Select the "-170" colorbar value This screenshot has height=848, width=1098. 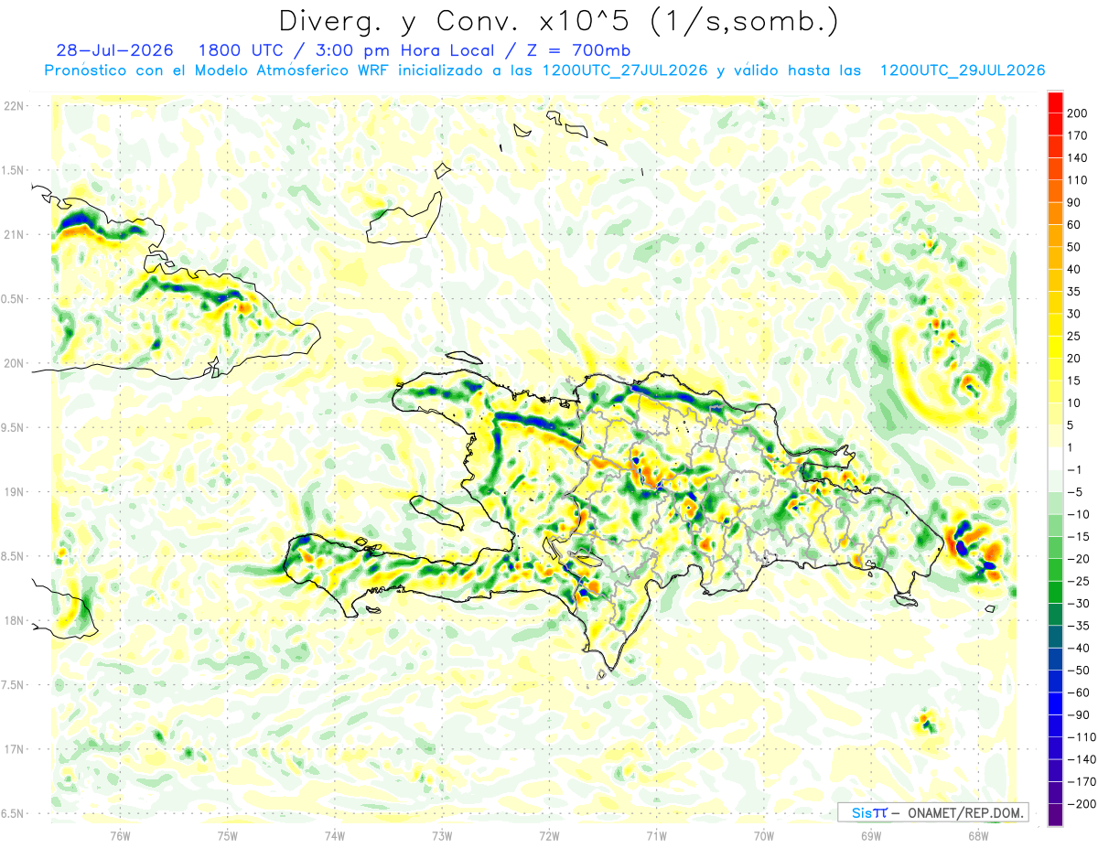pyautogui.click(x=1080, y=781)
